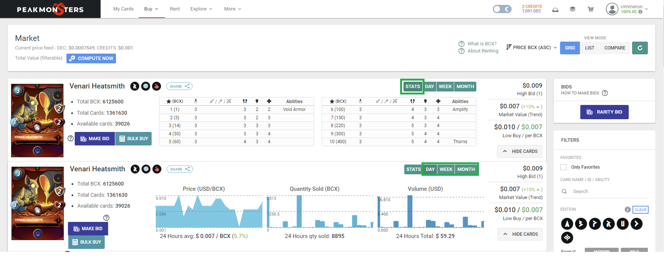Open the More dropdown menu
The image size is (664, 277).
pyautogui.click(x=233, y=9)
